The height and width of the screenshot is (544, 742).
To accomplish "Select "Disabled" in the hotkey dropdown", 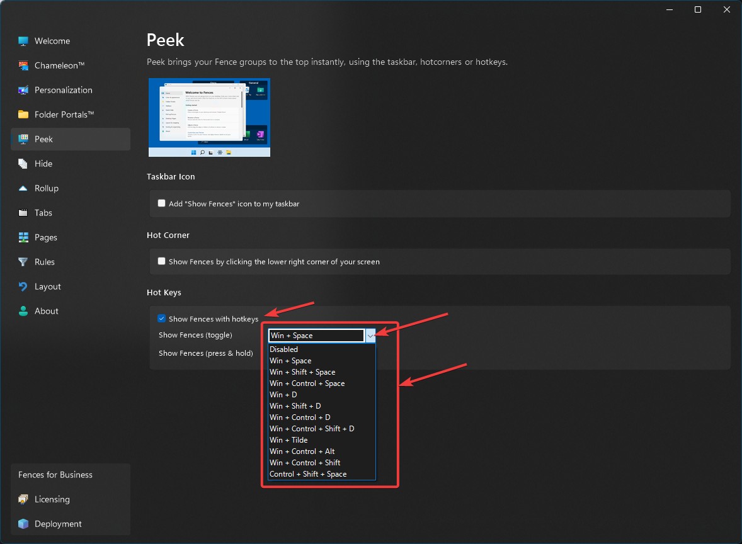I will [x=283, y=349].
